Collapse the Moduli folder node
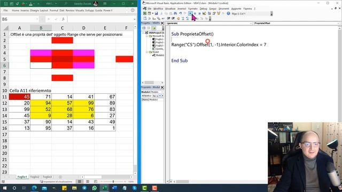 pos(147,52)
